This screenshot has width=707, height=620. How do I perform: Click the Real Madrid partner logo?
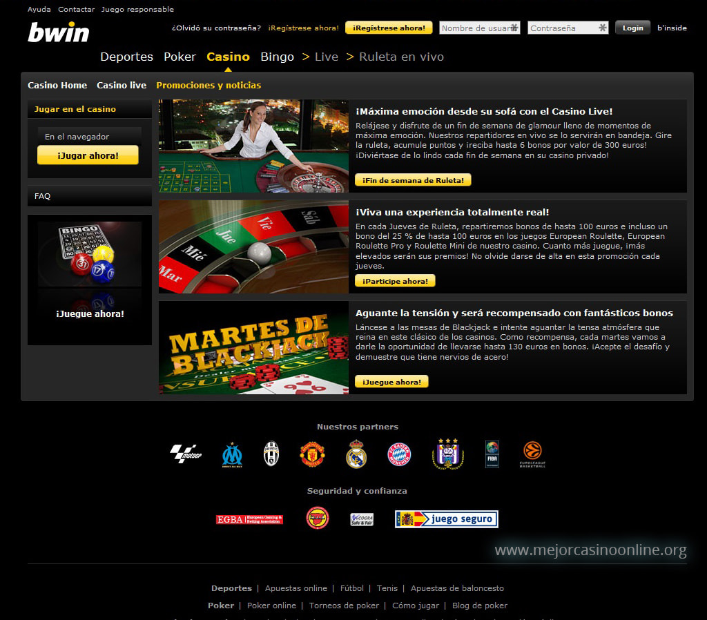[x=356, y=455]
